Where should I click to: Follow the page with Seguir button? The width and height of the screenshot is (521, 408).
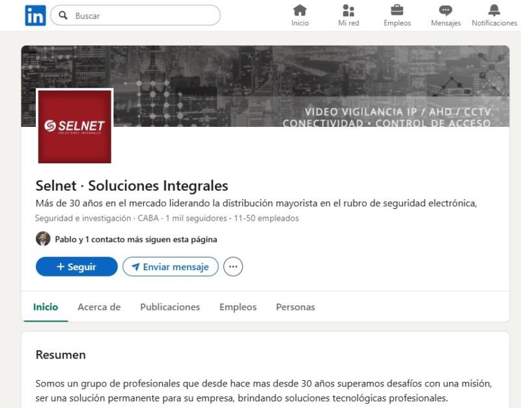77,267
